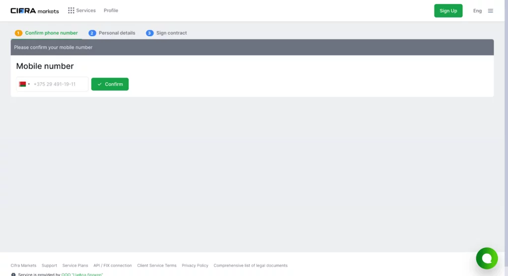Switch to the Confirm phone number tab

pyautogui.click(x=47, y=33)
